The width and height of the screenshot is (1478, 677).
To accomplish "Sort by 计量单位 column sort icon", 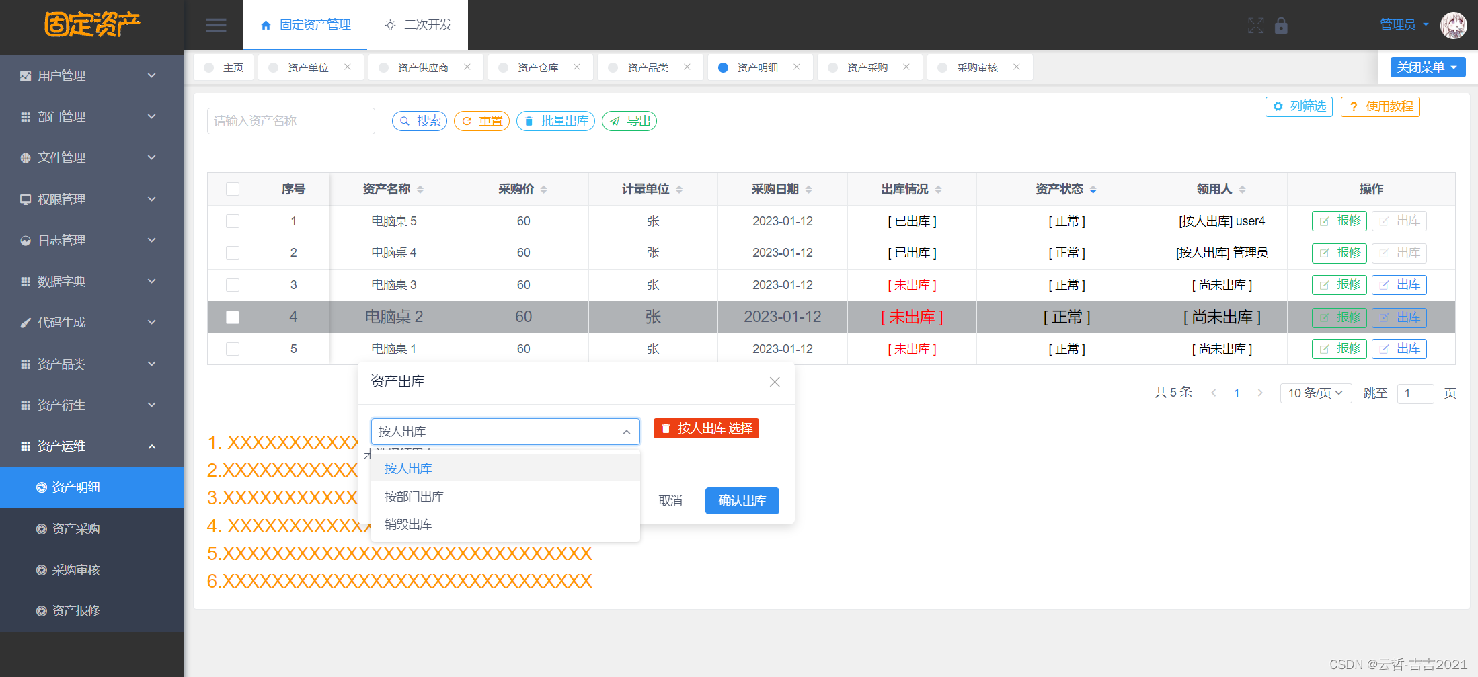I will 679,190.
